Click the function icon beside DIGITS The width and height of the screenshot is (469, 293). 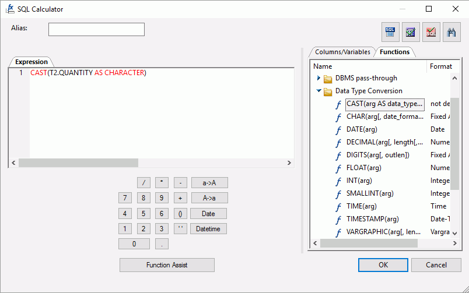(x=338, y=156)
